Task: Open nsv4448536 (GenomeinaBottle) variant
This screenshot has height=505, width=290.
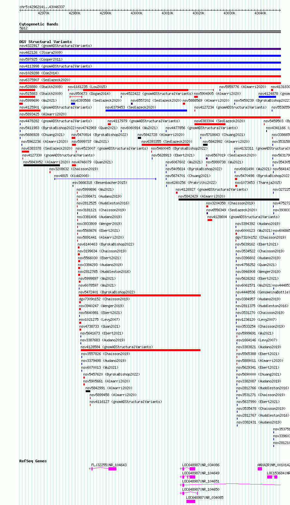Action: point(263,292)
